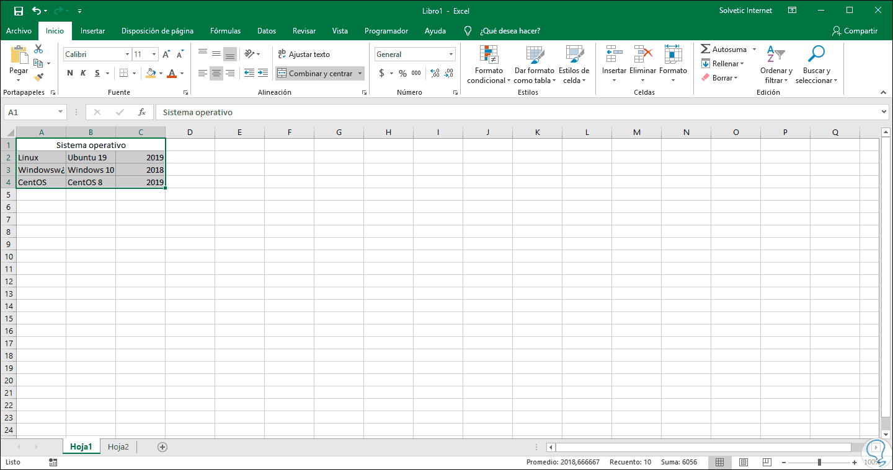The width and height of the screenshot is (893, 470).
Task: Click the Compartir button
Action: point(855,31)
